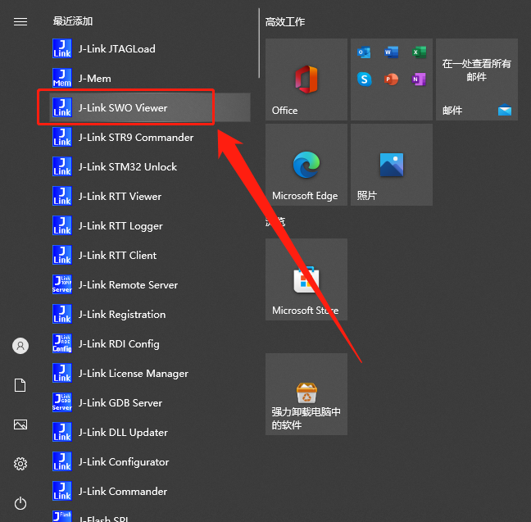Click the J-Mem app icon

[x=62, y=78]
